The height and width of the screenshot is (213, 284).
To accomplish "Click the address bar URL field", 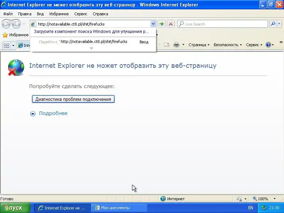I will [93, 24].
